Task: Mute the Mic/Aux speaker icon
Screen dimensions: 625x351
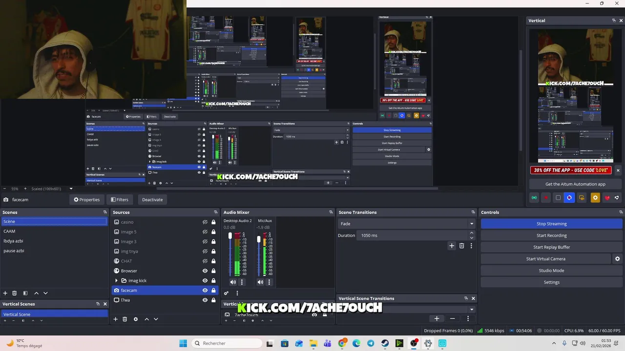Action: (x=260, y=282)
